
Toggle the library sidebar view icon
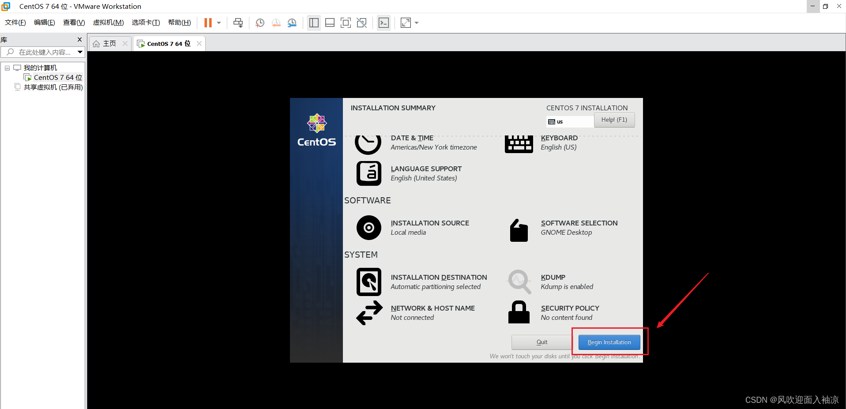click(314, 23)
